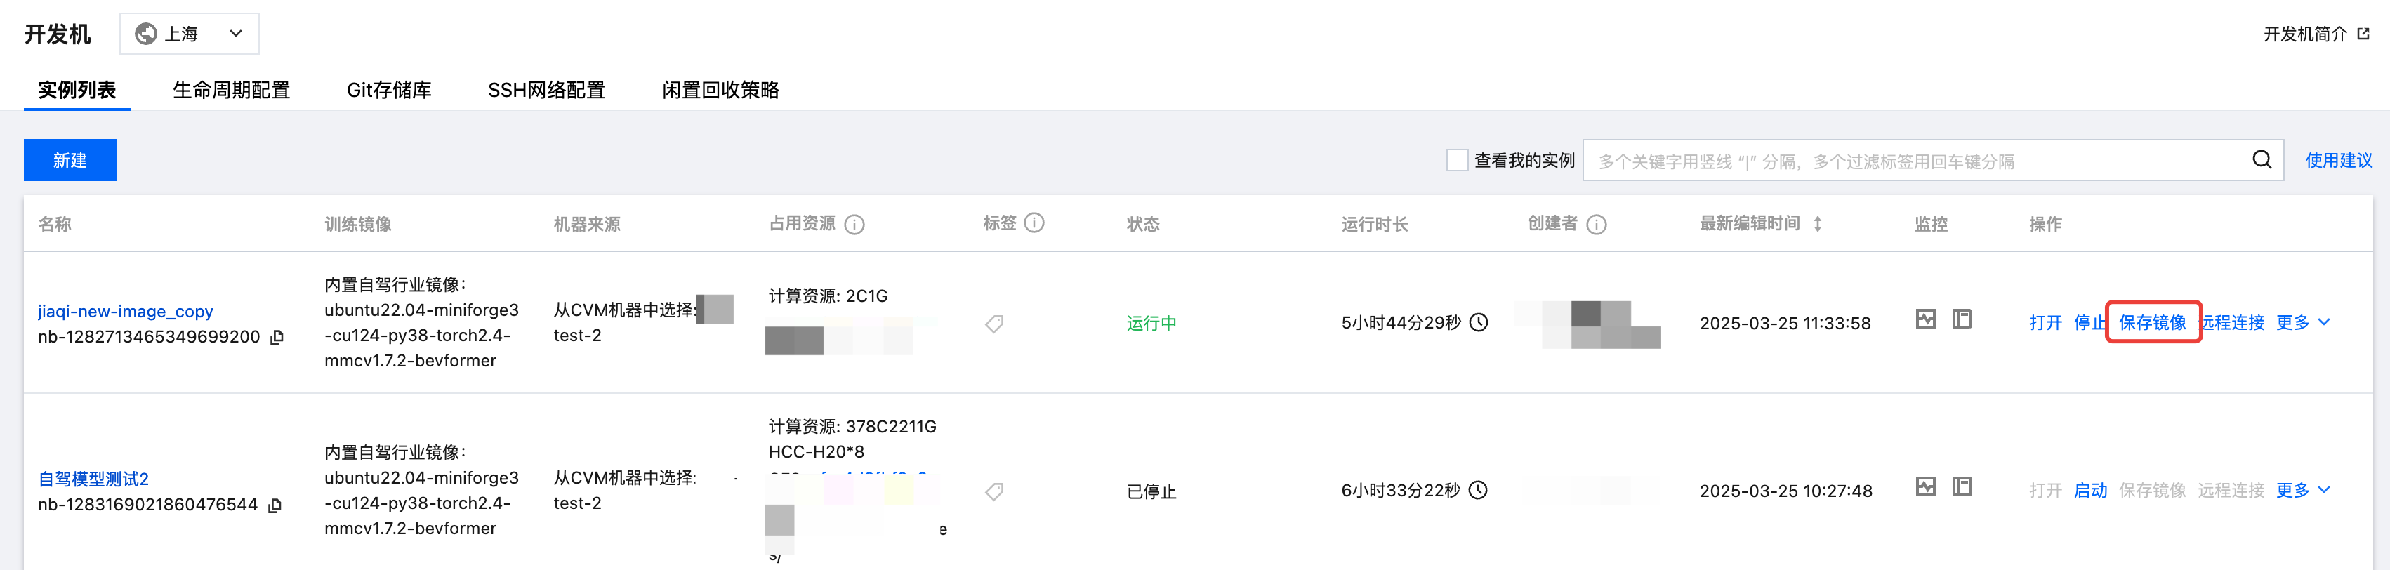This screenshot has width=2390, height=570.
Task: Sort by 最新编辑时间 column
Action: pyautogui.click(x=1818, y=224)
